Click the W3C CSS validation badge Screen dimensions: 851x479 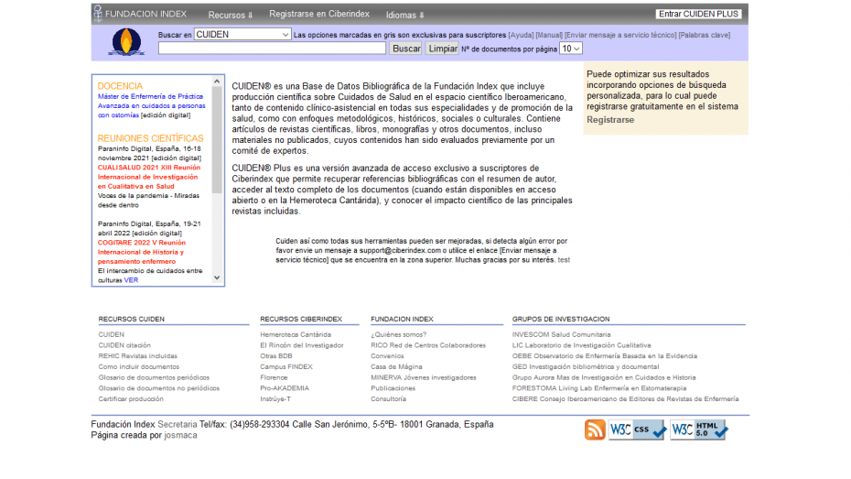click(x=637, y=430)
